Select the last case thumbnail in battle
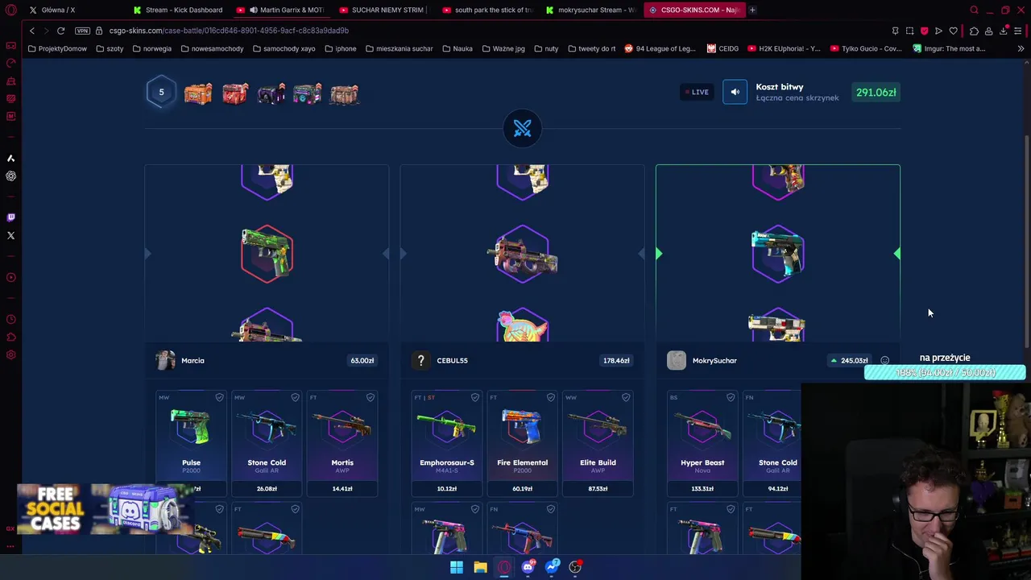The image size is (1031, 580). click(x=344, y=93)
